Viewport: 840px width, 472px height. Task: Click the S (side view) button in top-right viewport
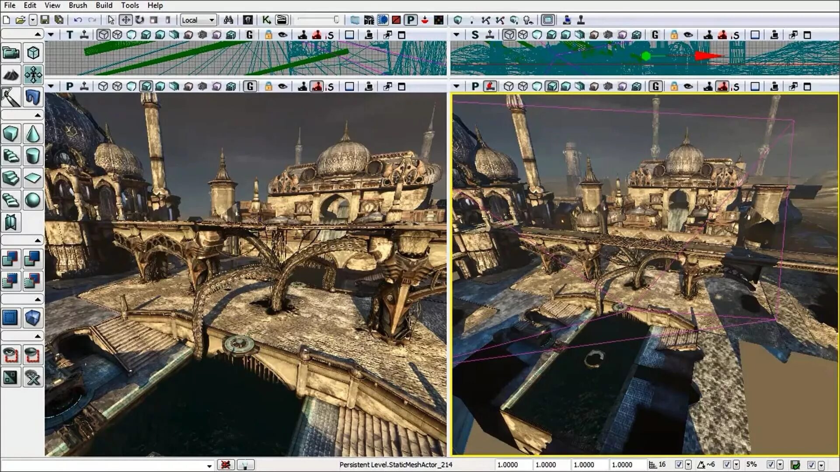click(x=475, y=35)
